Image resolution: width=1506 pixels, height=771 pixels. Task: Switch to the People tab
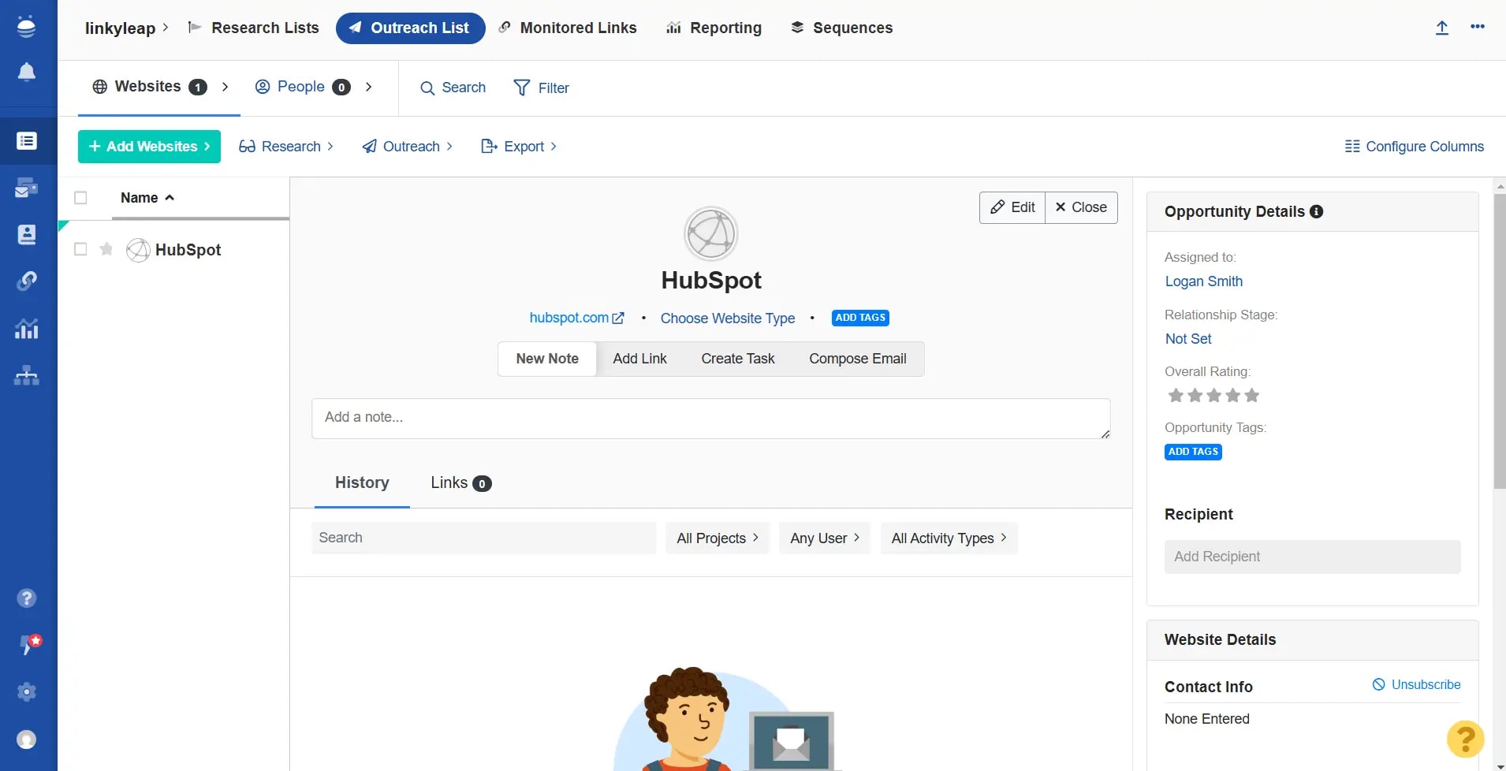(302, 87)
